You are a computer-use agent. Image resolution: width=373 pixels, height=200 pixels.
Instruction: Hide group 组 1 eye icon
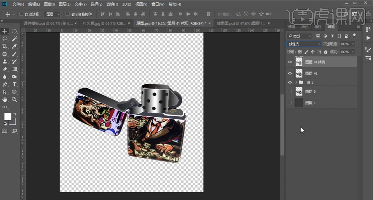coord(290,82)
